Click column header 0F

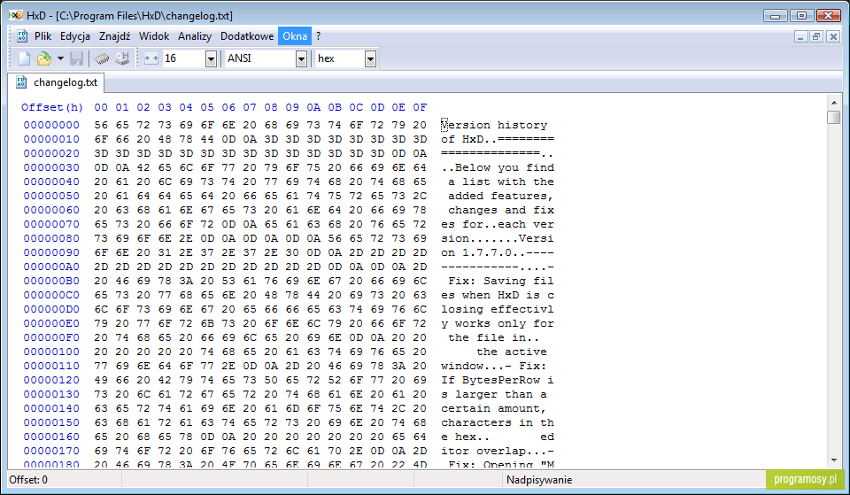pyautogui.click(x=420, y=107)
